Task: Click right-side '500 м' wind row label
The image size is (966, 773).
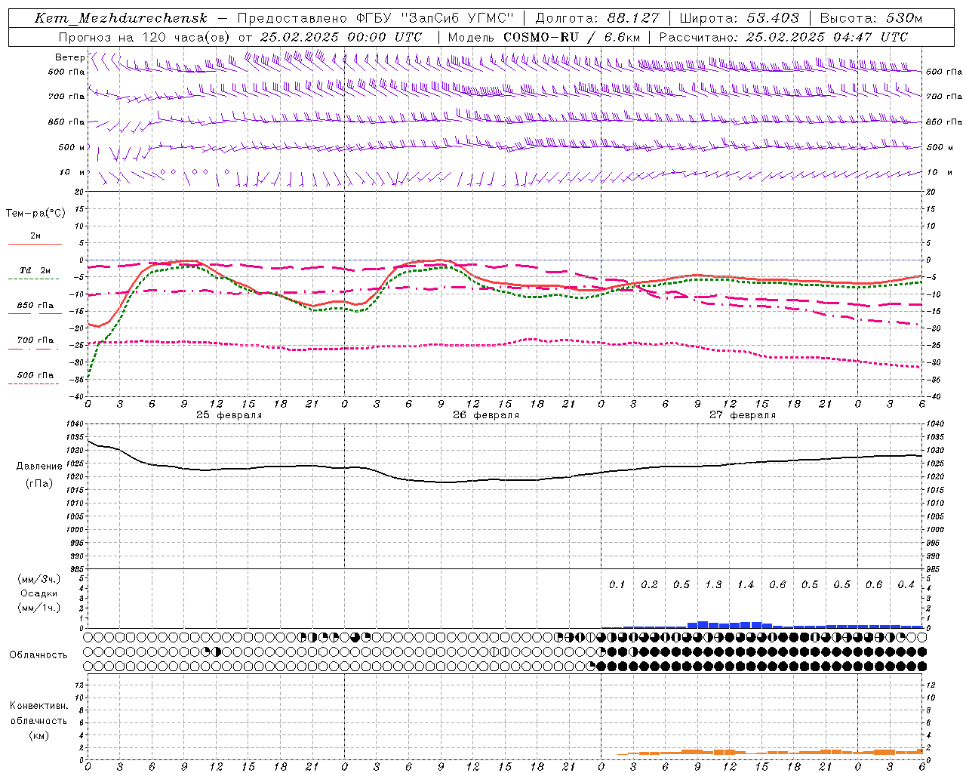Action: pos(940,147)
